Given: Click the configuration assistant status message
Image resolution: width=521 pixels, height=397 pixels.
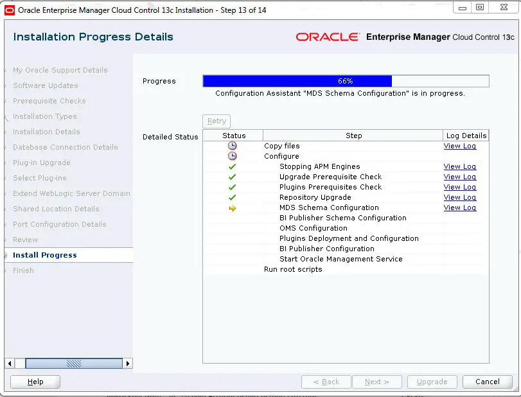Looking at the screenshot, I should [340, 93].
